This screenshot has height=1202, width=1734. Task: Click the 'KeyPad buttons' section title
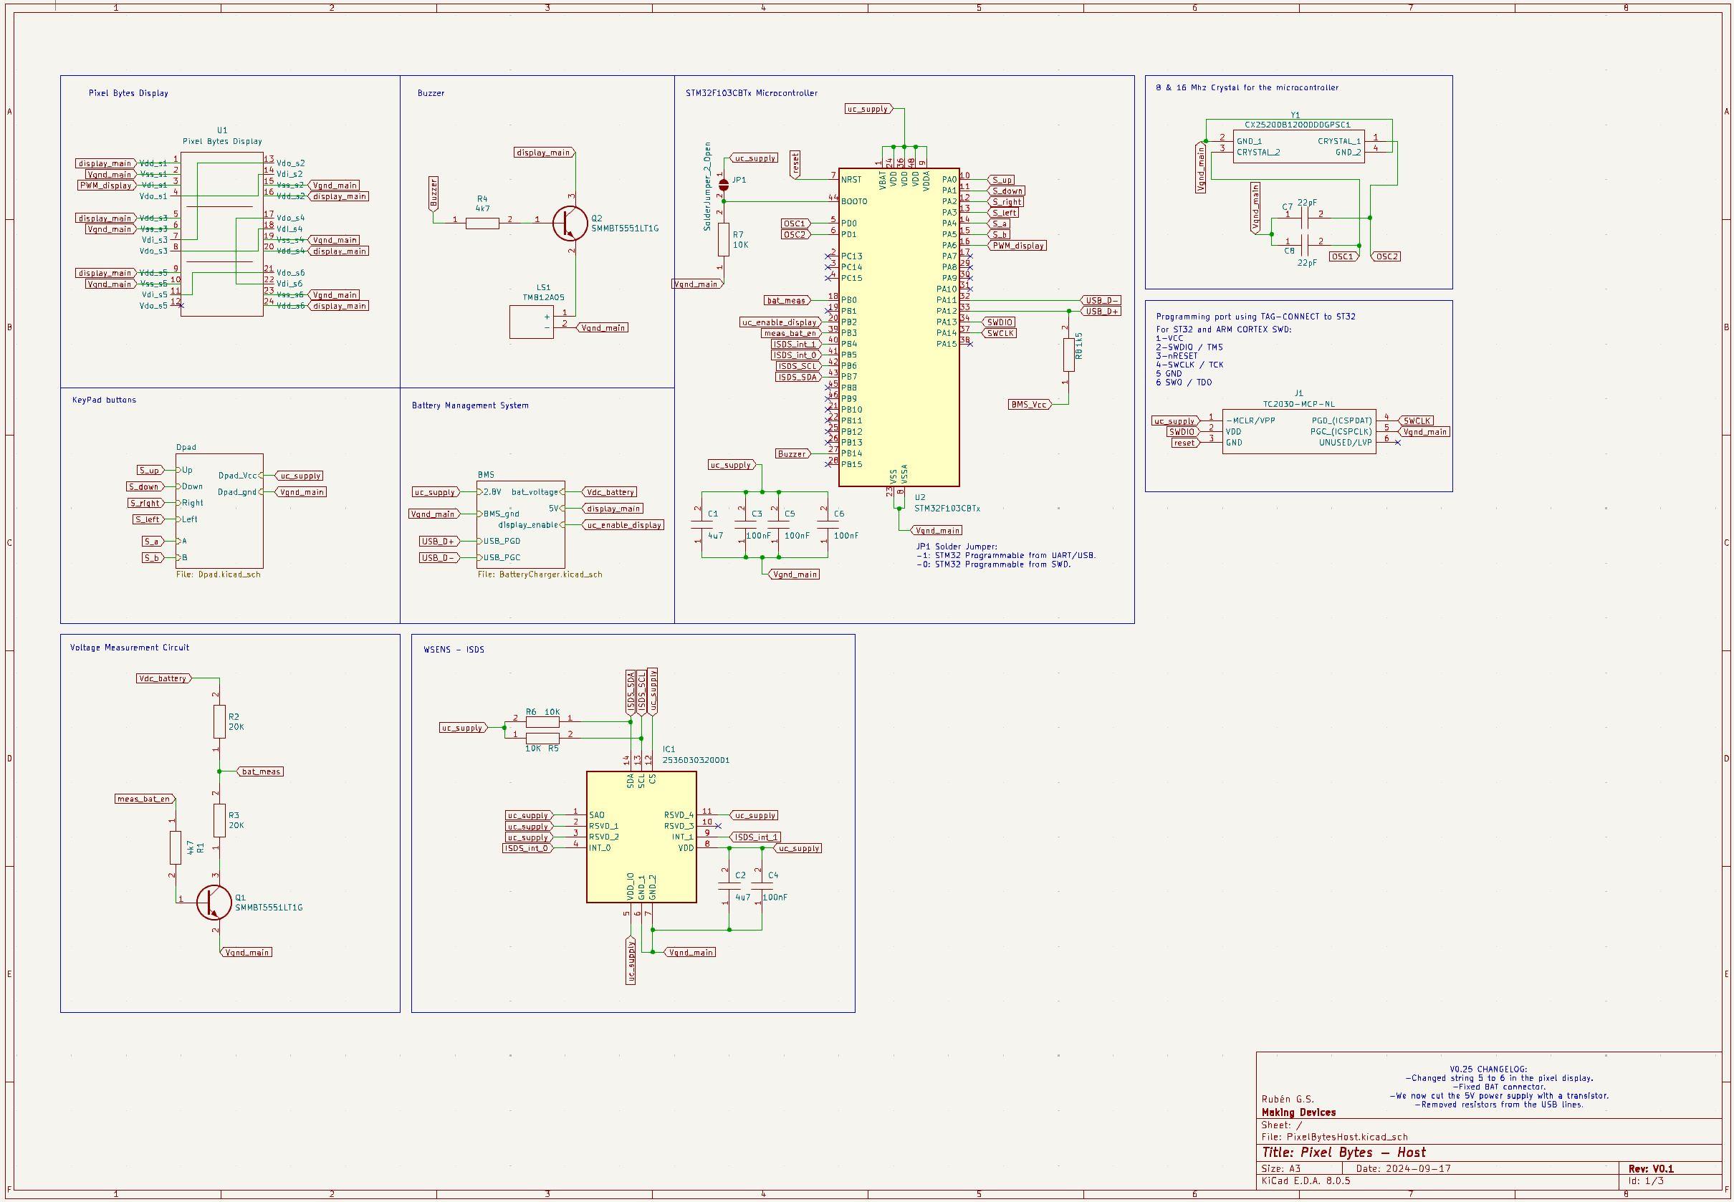(104, 400)
